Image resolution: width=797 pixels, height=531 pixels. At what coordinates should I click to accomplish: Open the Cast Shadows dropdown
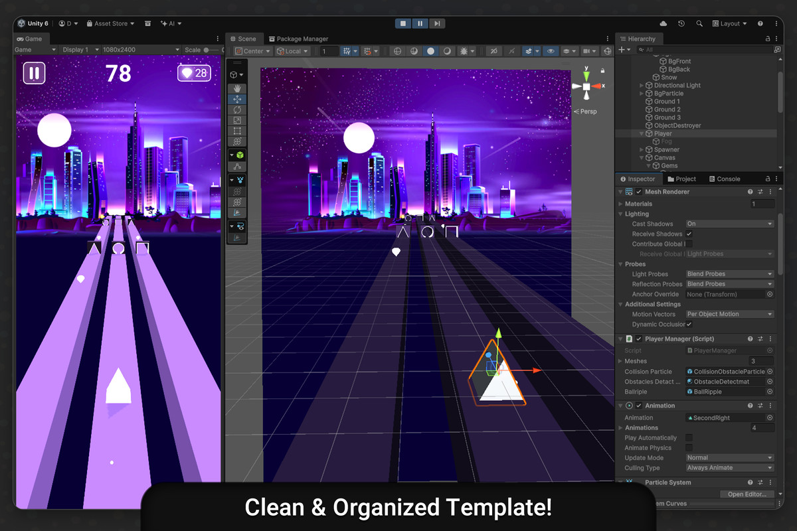click(730, 224)
